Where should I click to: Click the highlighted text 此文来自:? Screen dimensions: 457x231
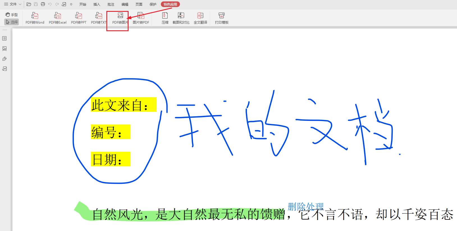point(124,105)
